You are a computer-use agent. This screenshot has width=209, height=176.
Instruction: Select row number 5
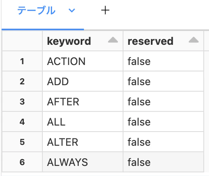(x=22, y=142)
